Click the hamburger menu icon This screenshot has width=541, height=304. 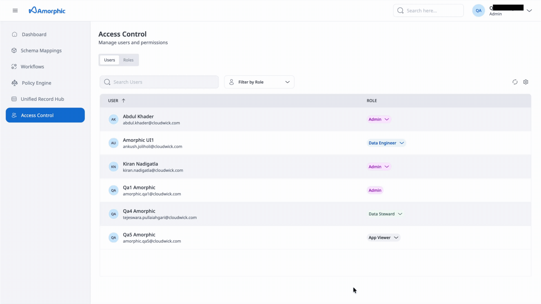coord(15,11)
